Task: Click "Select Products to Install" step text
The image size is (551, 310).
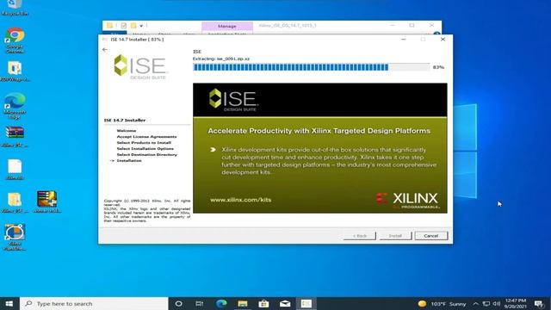Action: point(144,142)
